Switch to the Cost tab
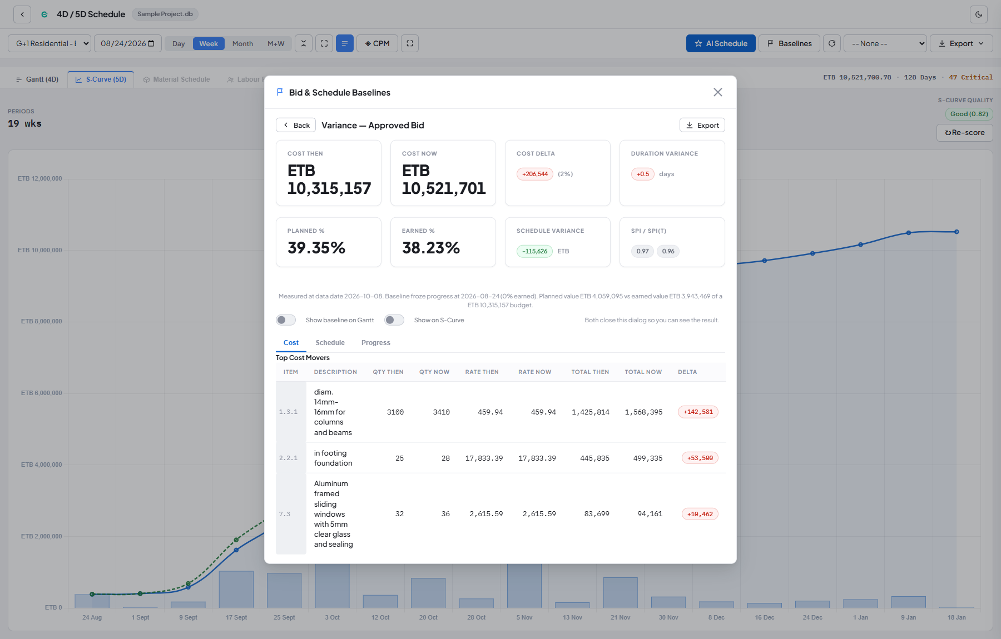This screenshot has height=639, width=1001. [291, 343]
